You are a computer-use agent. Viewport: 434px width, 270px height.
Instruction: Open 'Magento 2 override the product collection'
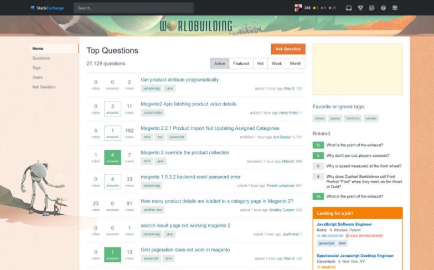point(185,152)
